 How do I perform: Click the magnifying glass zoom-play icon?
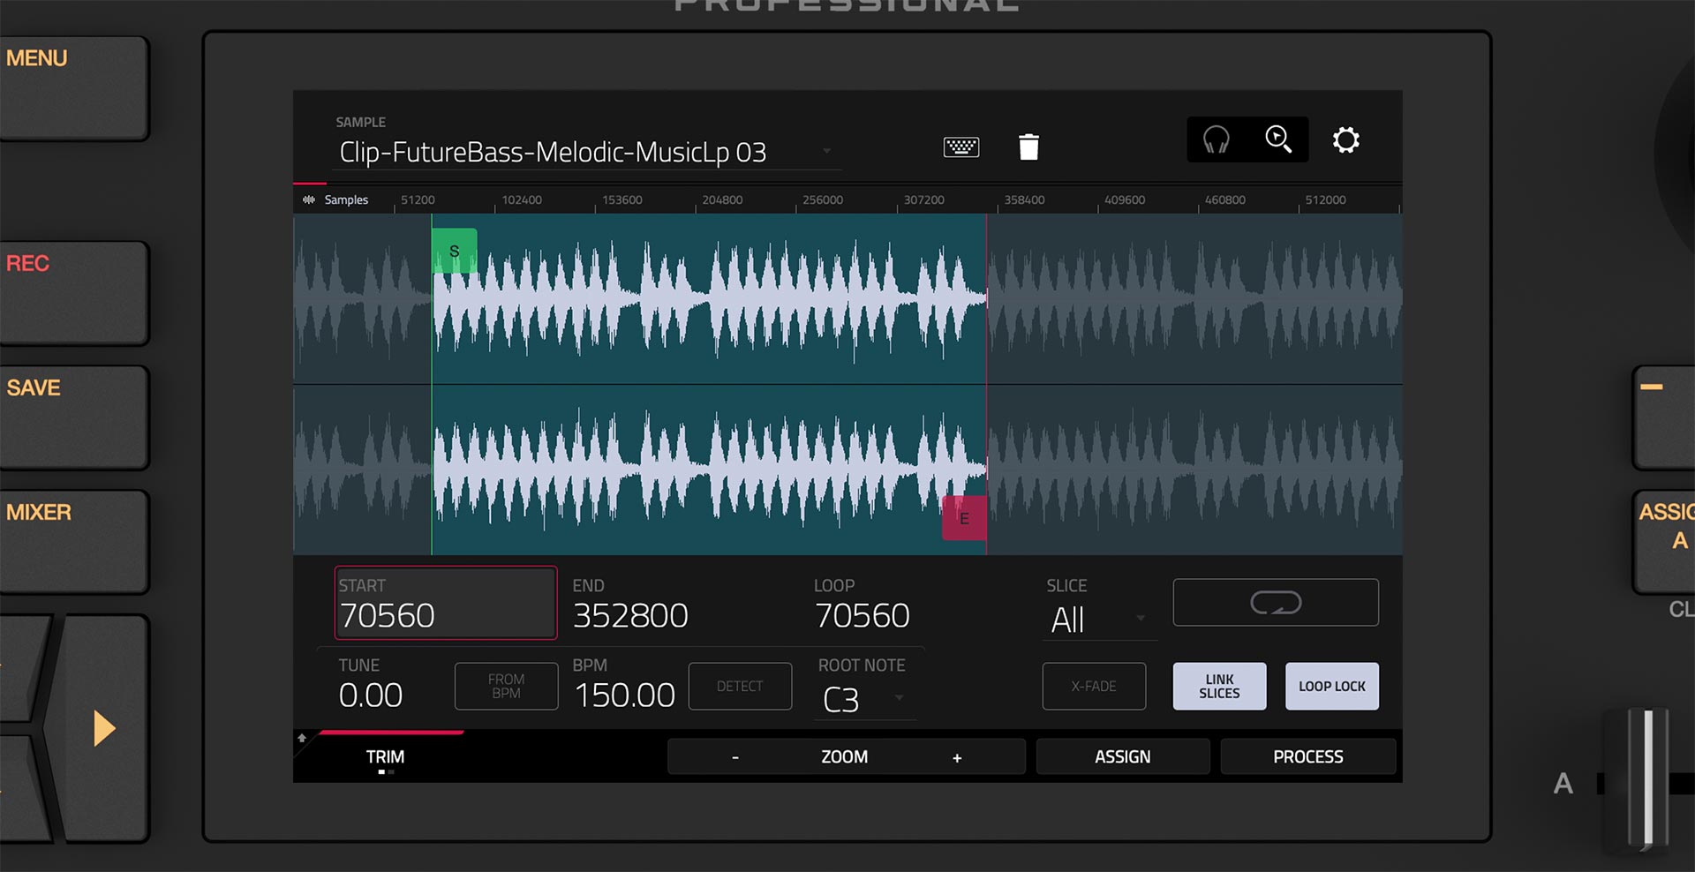pyautogui.click(x=1277, y=139)
